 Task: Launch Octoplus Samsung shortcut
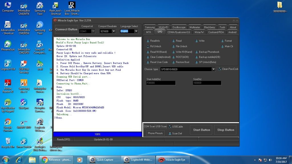click(40, 106)
